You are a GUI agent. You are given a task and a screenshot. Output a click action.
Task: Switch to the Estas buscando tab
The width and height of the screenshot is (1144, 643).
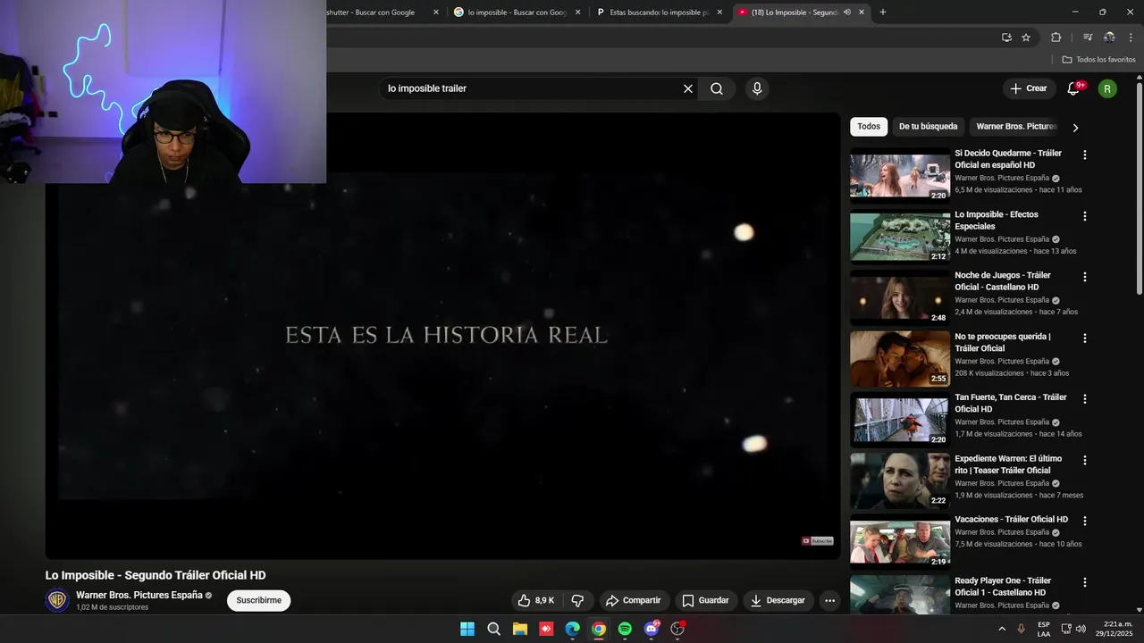tap(660, 13)
